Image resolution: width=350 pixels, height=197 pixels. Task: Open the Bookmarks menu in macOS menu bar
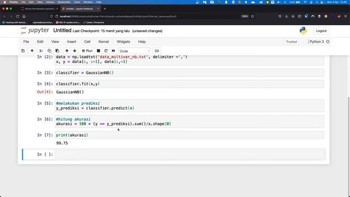click(64, 2)
